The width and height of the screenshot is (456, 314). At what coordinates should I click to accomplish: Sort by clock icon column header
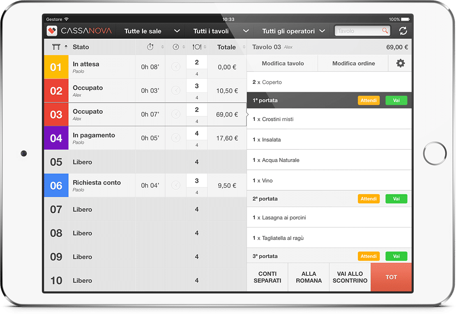176,47
